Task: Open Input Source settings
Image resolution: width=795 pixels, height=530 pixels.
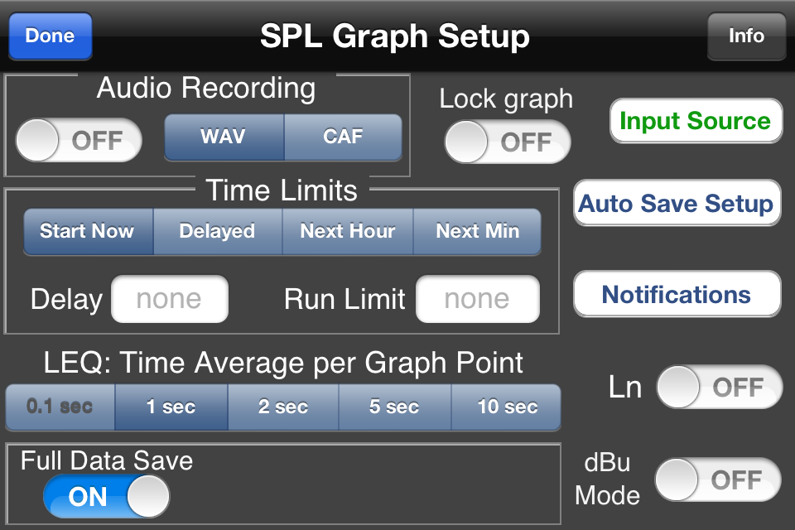Action: coord(696,121)
